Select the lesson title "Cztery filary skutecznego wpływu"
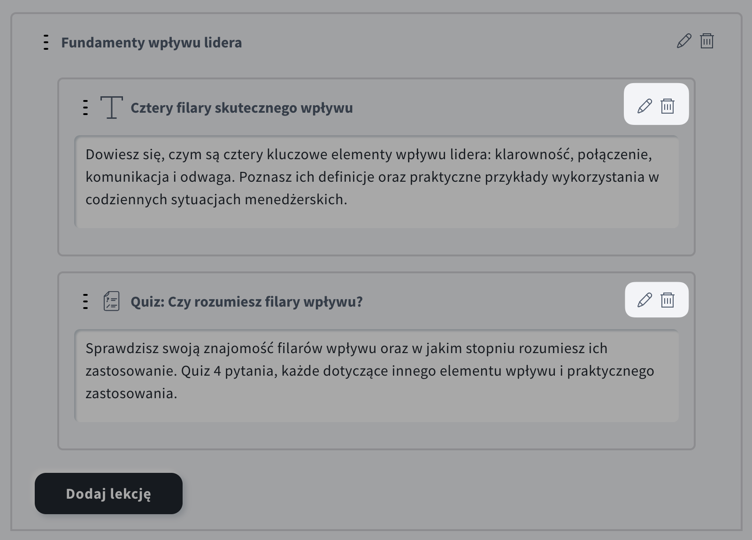 click(x=241, y=108)
